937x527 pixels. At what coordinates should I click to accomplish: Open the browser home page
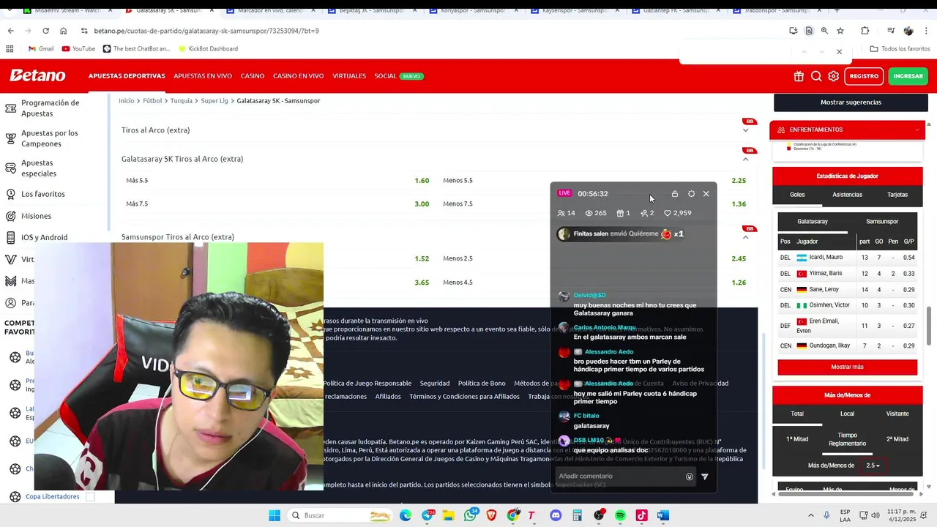(63, 31)
